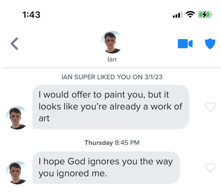
Task: Tap the 'Thursday' timestamp label
Action: click(99, 143)
